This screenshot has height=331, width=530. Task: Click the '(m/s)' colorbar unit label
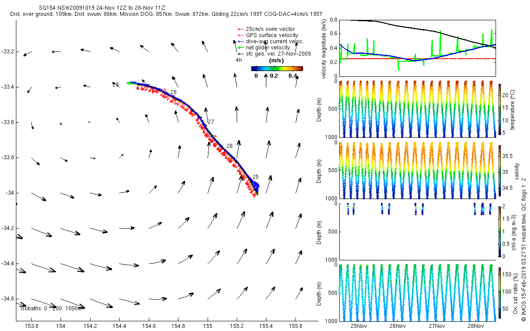(x=276, y=60)
